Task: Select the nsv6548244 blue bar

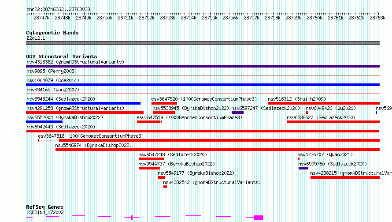Action: [x=83, y=103]
